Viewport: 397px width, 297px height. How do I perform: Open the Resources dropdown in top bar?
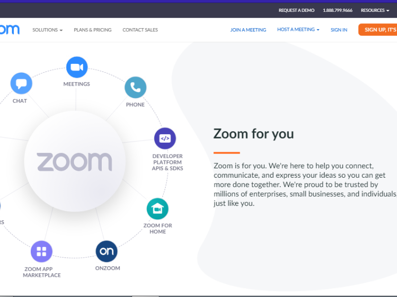[x=375, y=10]
